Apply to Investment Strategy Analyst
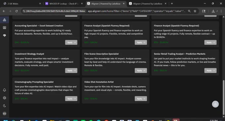Viewport: 225px width, 121px height. click(71, 70)
